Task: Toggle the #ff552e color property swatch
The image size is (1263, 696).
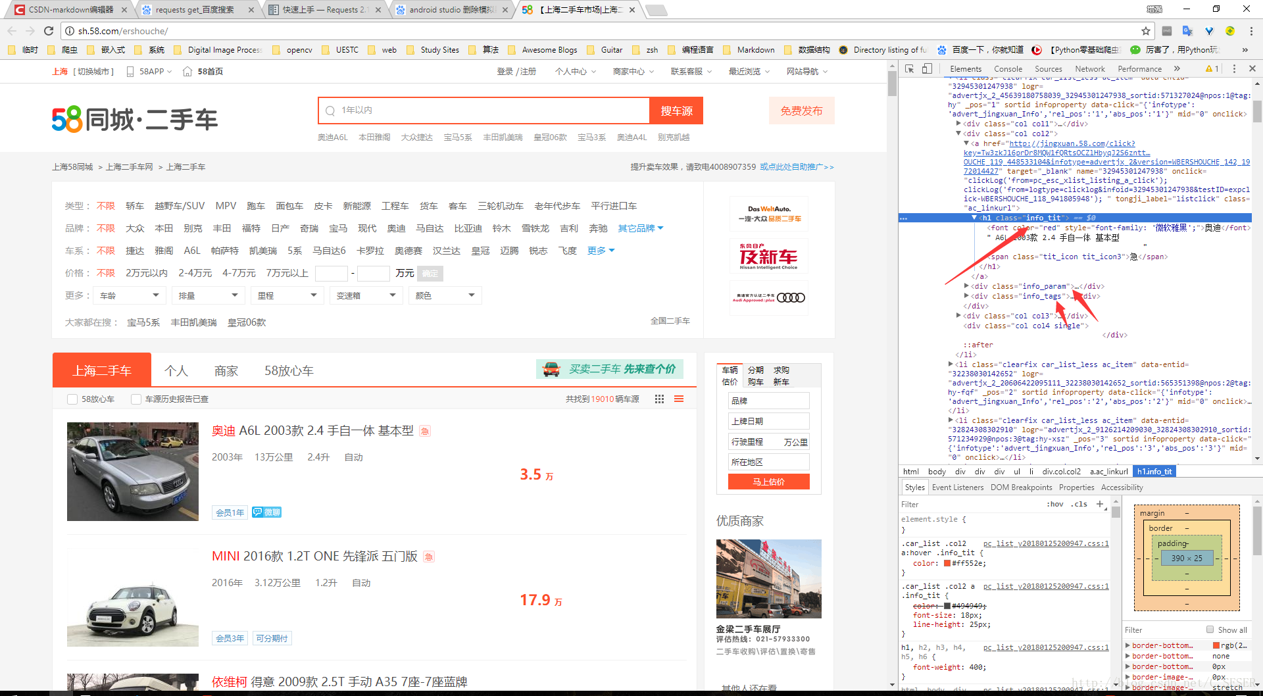Action: [947, 563]
